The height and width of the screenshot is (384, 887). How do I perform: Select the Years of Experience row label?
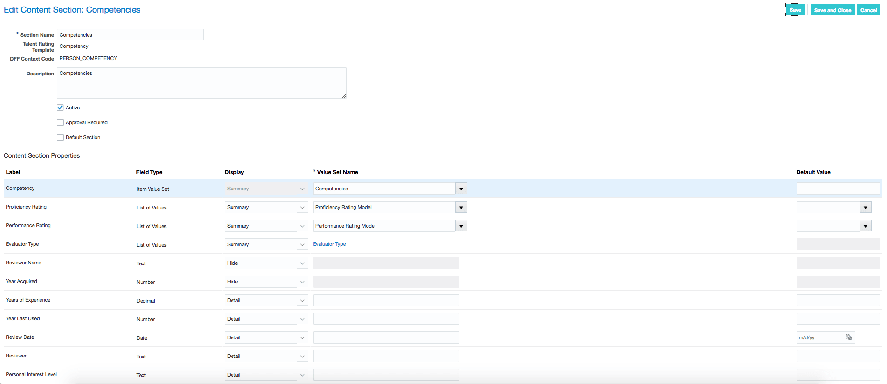click(x=28, y=300)
